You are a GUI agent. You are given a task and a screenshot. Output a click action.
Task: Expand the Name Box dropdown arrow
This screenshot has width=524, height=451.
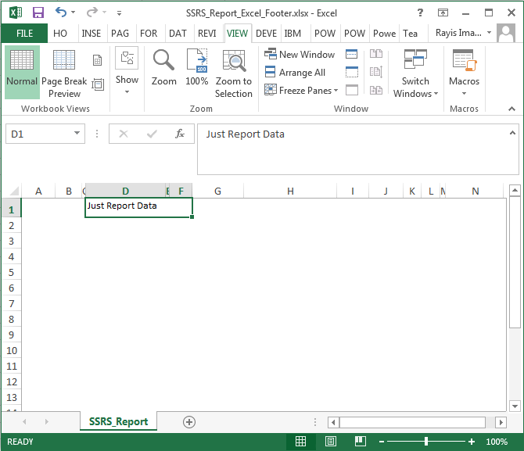(77, 134)
